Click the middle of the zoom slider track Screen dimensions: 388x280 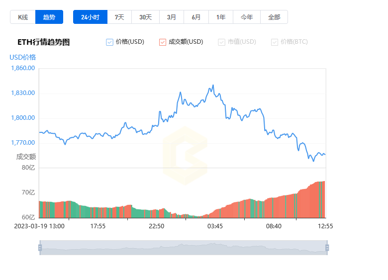183,247
